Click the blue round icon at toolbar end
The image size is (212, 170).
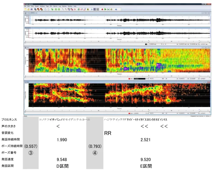click(116, 9)
